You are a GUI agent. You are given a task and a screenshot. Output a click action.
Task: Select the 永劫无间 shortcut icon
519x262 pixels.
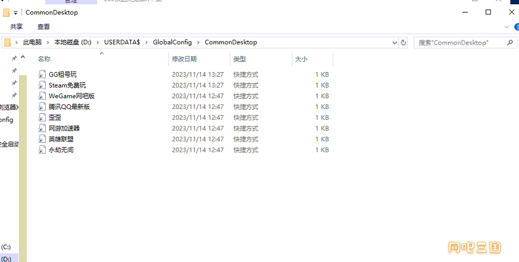(x=42, y=149)
